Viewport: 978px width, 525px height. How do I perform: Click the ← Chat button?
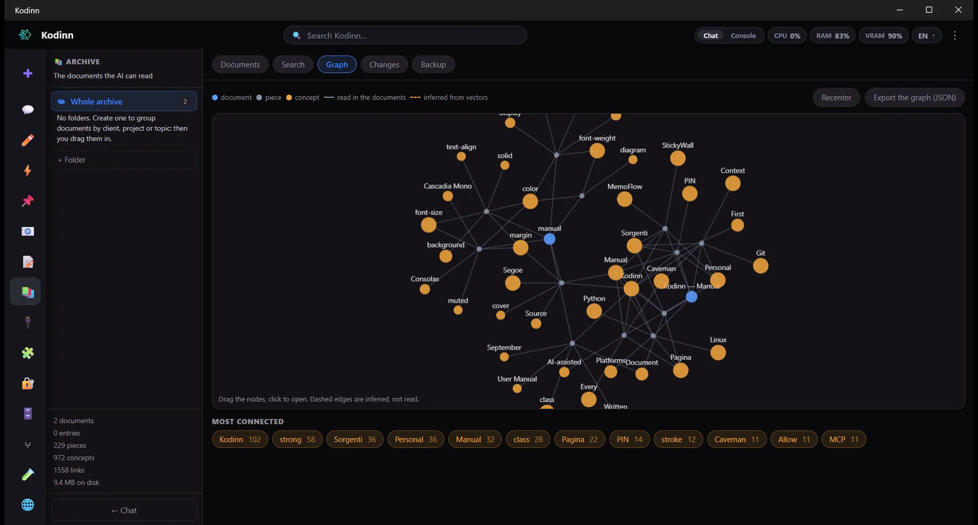[124, 510]
